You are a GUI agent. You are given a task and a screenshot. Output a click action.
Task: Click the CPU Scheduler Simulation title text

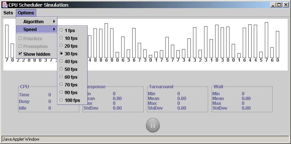pos(38,5)
